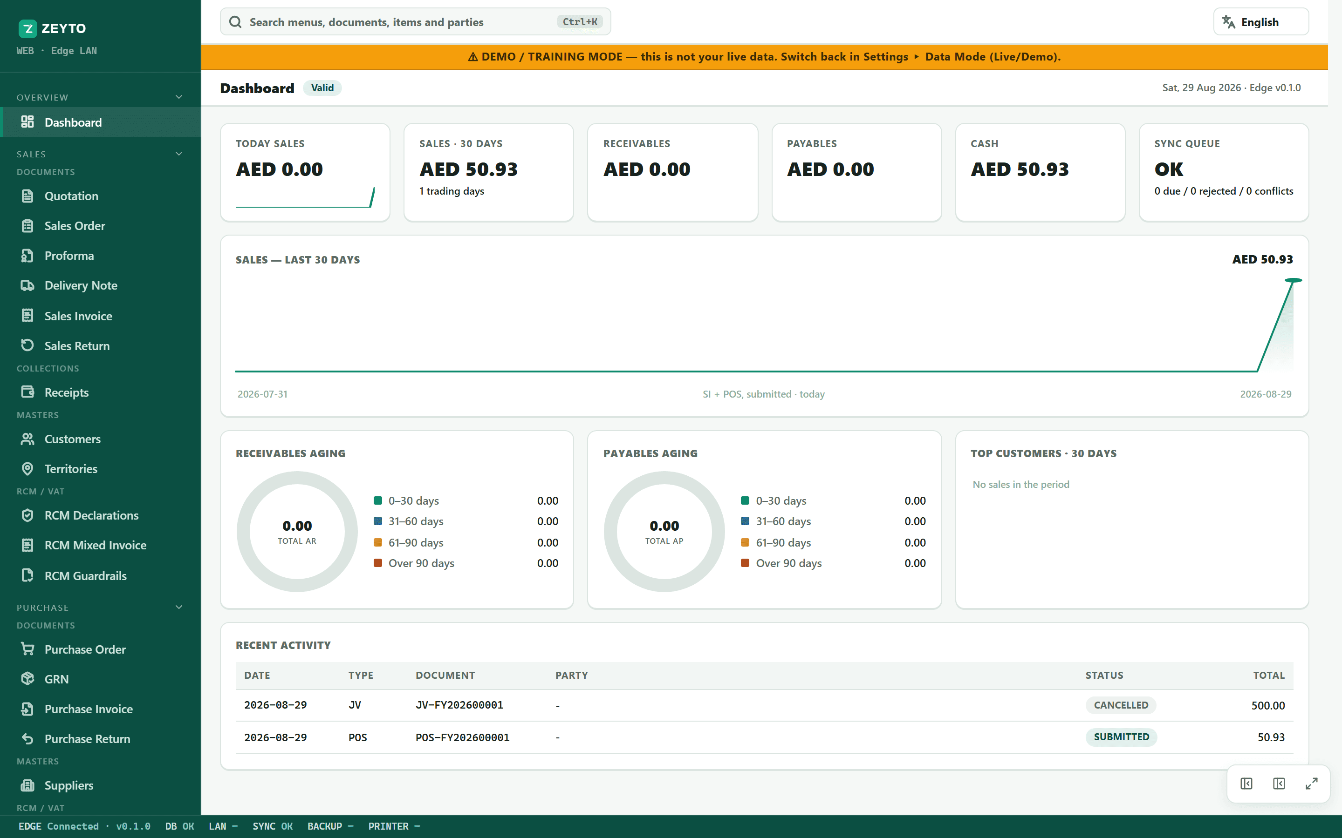Click the translate language icon

[x=1229, y=22]
